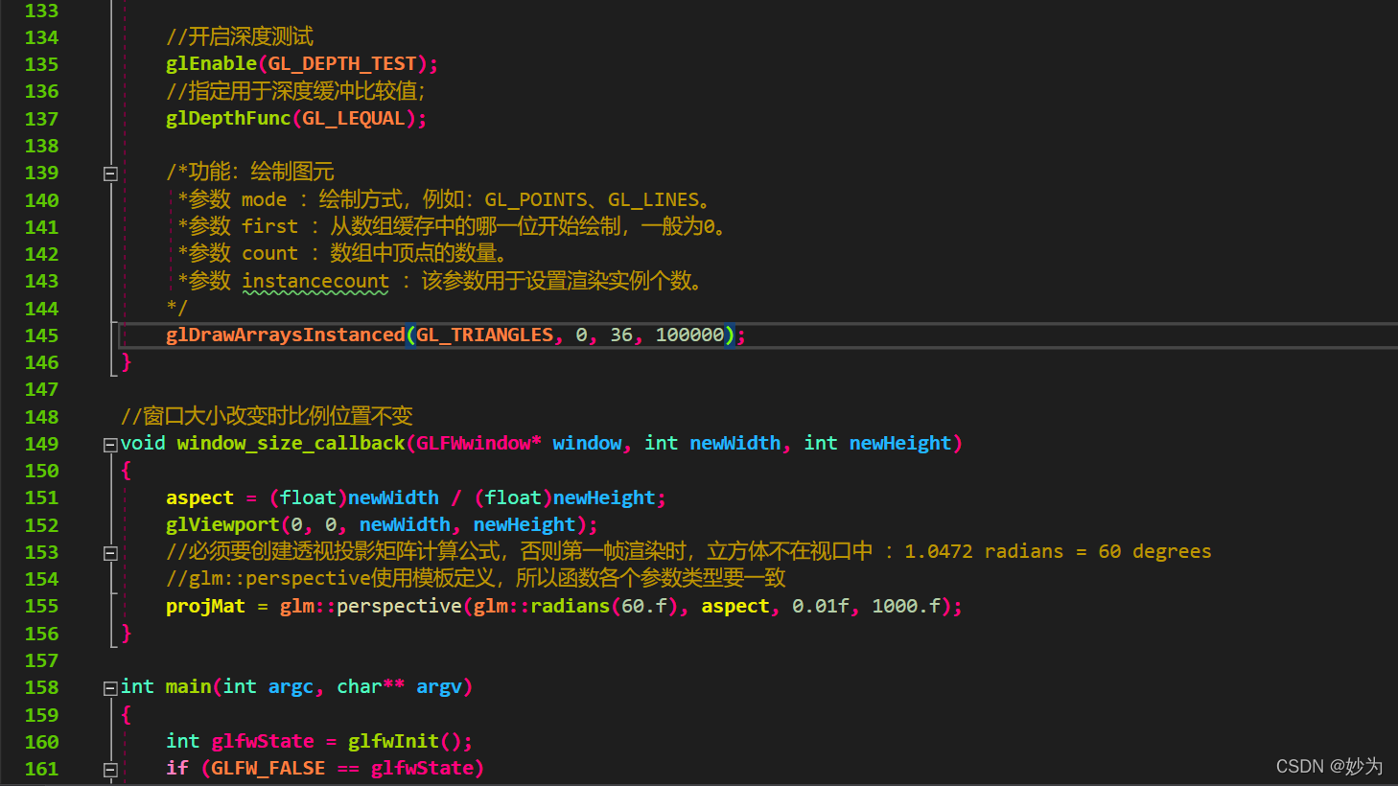Image resolution: width=1398 pixels, height=786 pixels.
Task: Collapse window_size_callback function at line 149
Action: [110, 445]
